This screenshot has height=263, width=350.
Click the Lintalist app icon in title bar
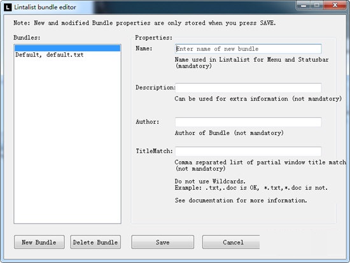tap(8, 7)
